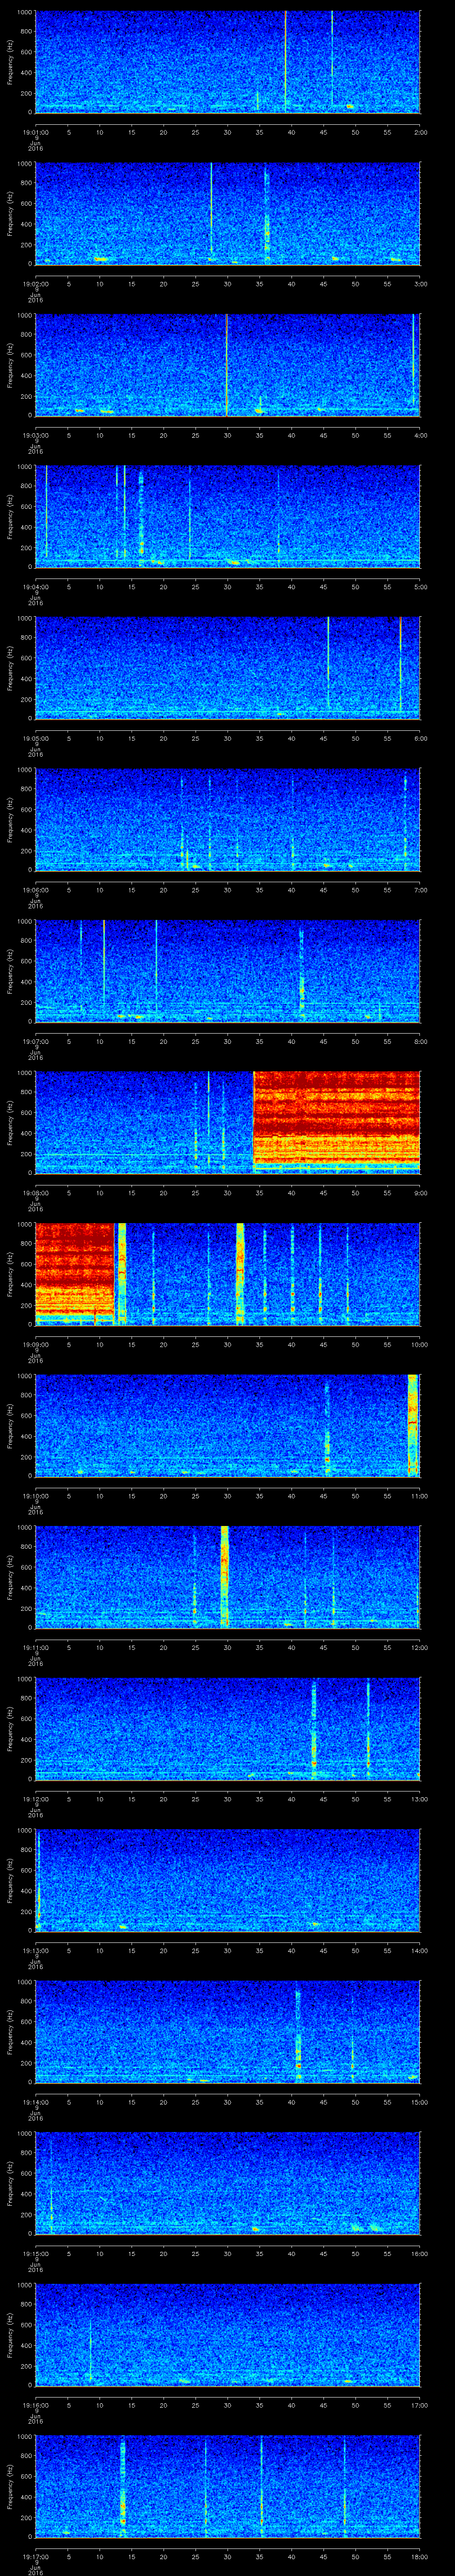This screenshot has height=2576, width=455.
Task: Click the '8:00' end time label
Action: click(x=420, y=1041)
